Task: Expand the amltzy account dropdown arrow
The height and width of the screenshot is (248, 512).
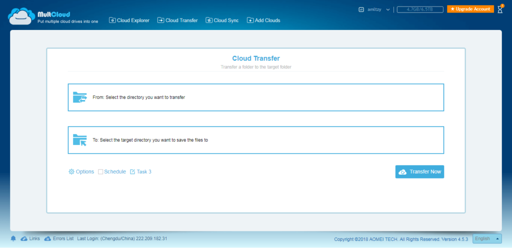Action: 388,10
